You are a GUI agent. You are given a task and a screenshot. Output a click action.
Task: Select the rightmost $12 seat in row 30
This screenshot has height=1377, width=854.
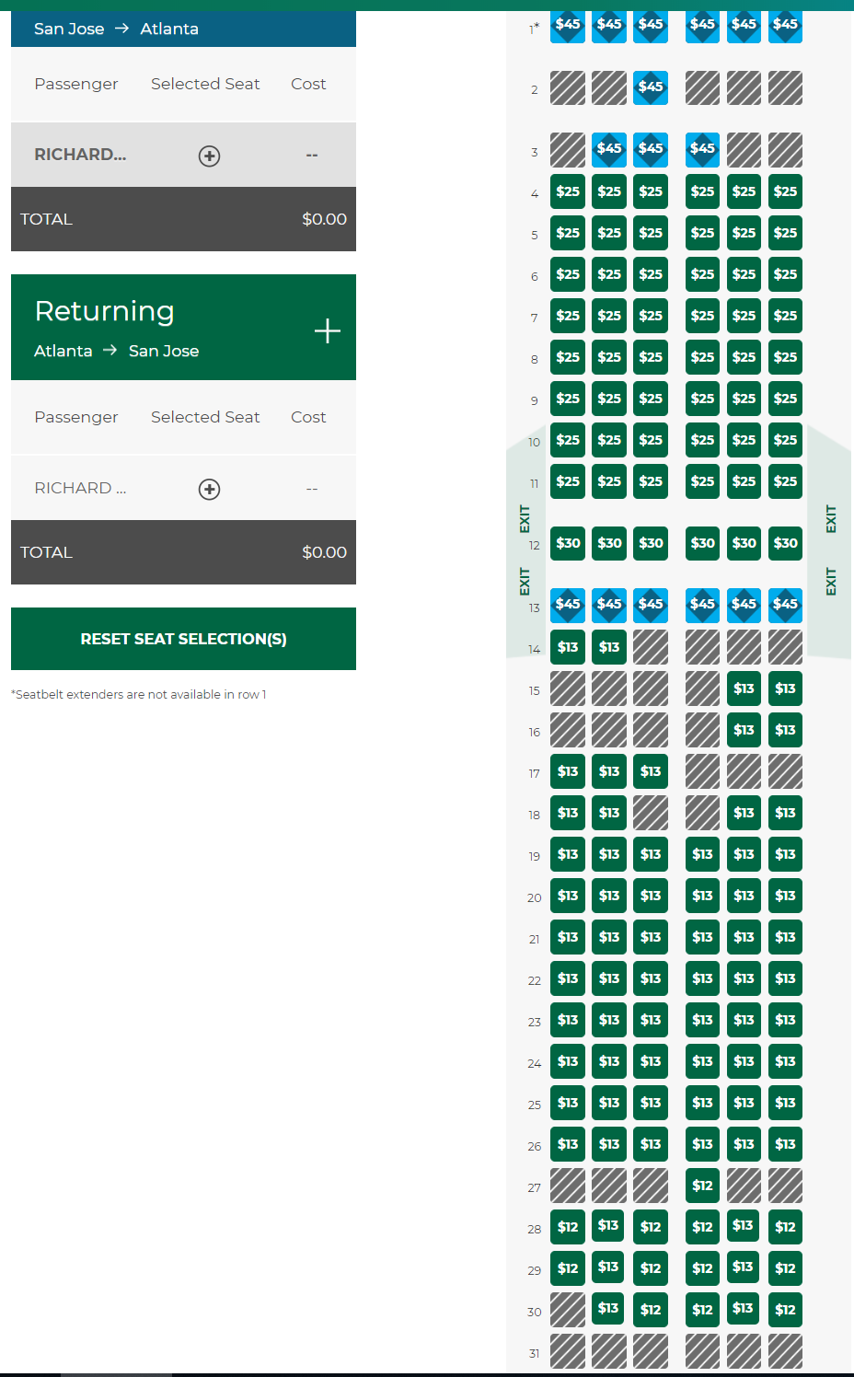(785, 1310)
